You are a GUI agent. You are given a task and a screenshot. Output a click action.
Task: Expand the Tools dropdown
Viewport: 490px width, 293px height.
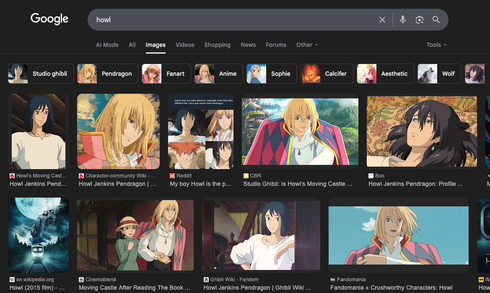click(436, 45)
